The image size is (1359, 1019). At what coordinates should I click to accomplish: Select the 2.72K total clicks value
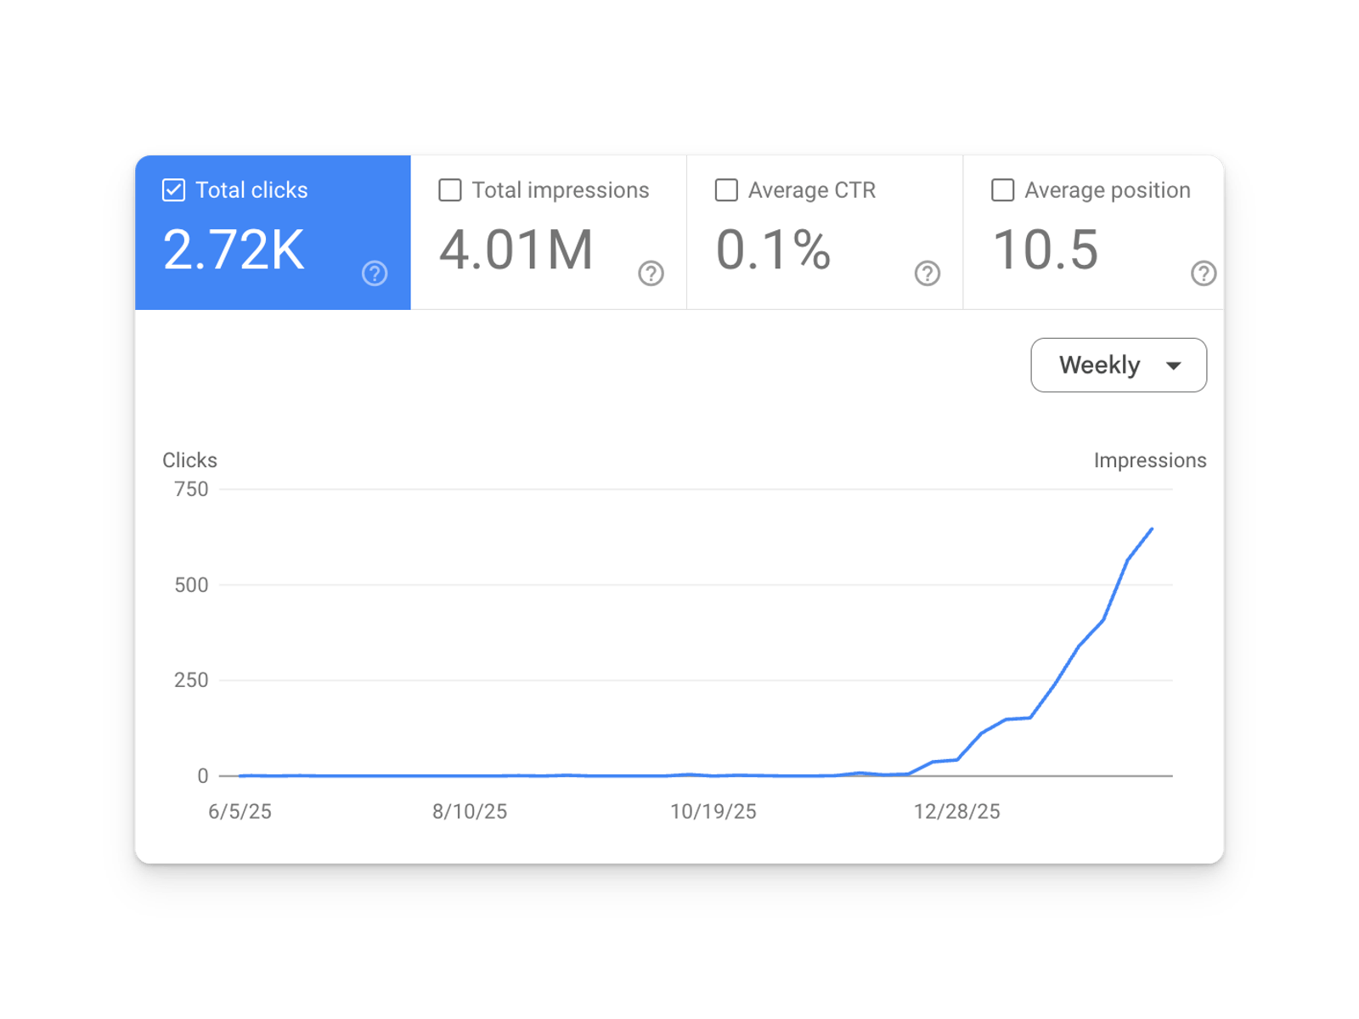(x=234, y=251)
